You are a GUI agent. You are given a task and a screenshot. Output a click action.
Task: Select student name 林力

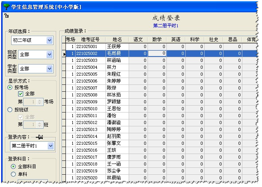[111, 67]
